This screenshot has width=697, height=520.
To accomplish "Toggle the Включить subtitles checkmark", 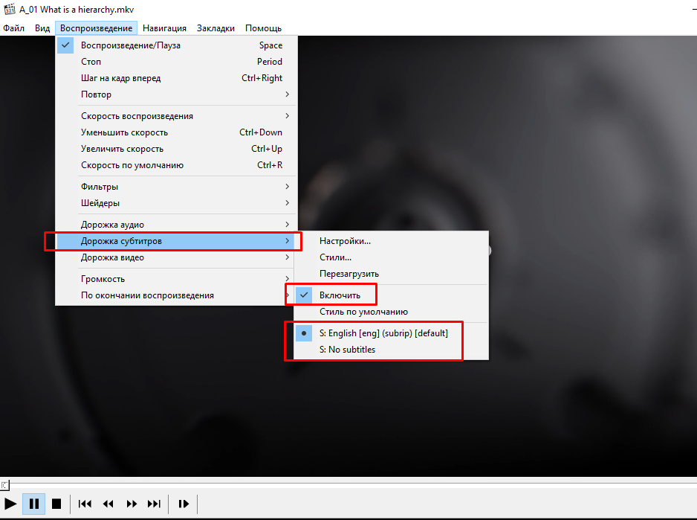I will [x=391, y=295].
